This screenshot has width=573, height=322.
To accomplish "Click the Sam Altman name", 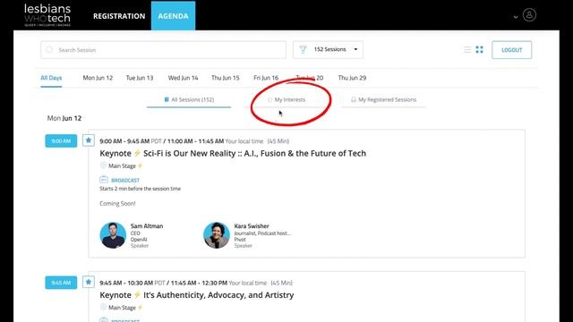I will pos(147,226).
